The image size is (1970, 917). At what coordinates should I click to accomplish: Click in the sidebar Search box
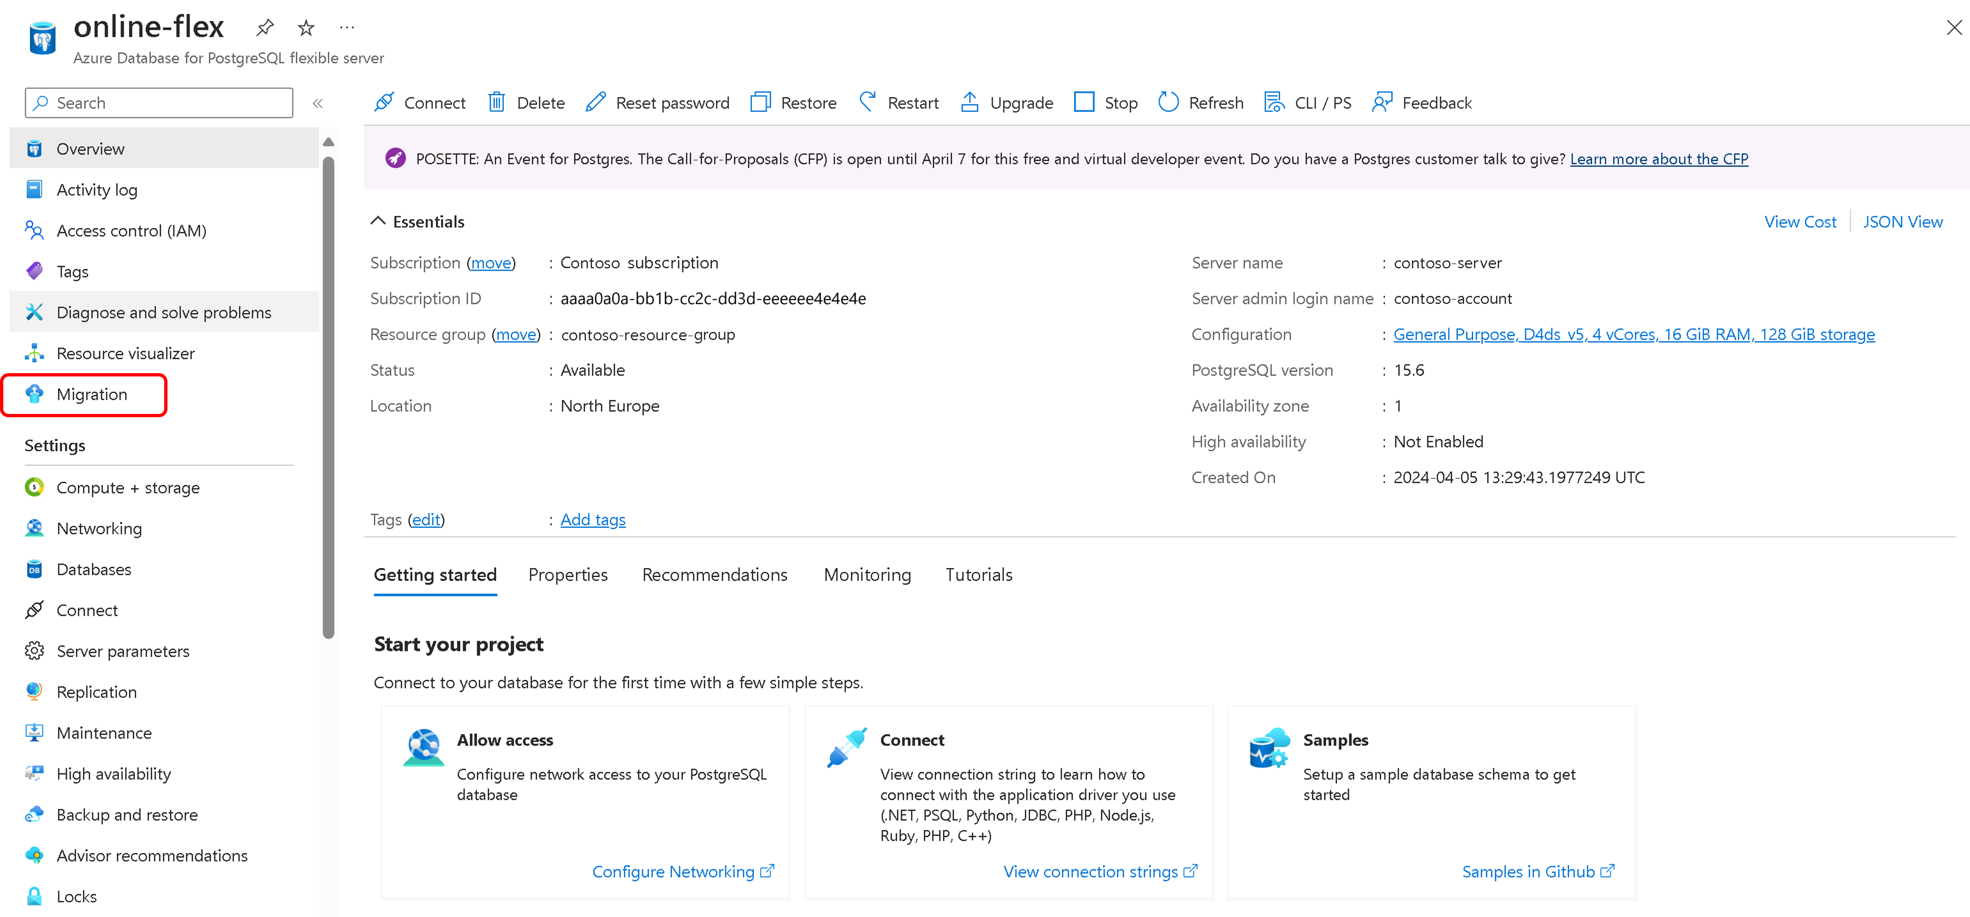(x=159, y=103)
